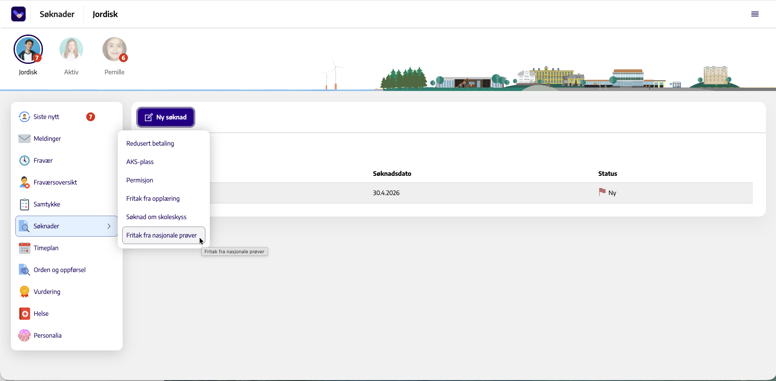Open Siste nytt notification badge 7
Screen dimensions: 776x381
click(91, 117)
